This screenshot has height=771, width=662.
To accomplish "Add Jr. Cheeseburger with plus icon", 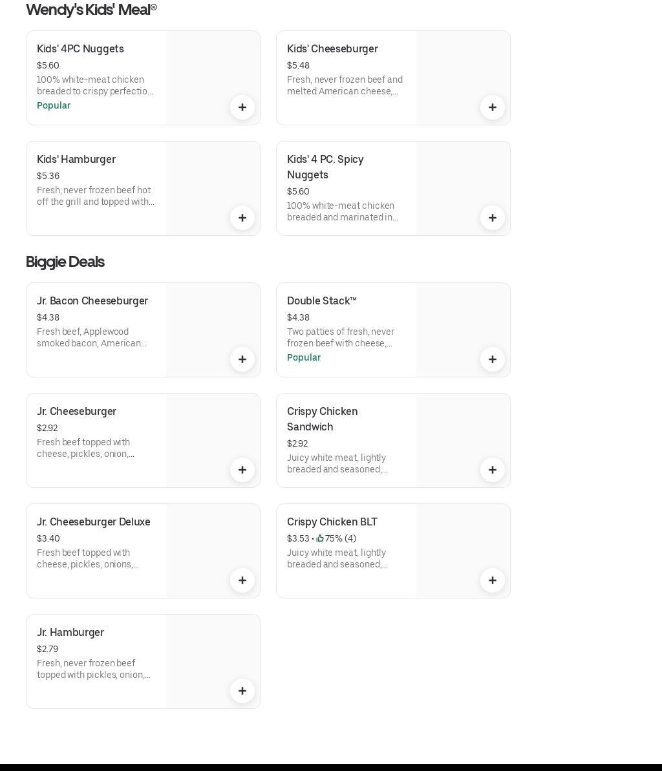I will click(242, 470).
